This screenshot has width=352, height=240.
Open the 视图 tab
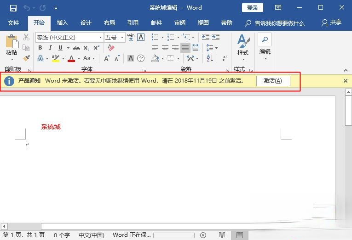[203, 23]
